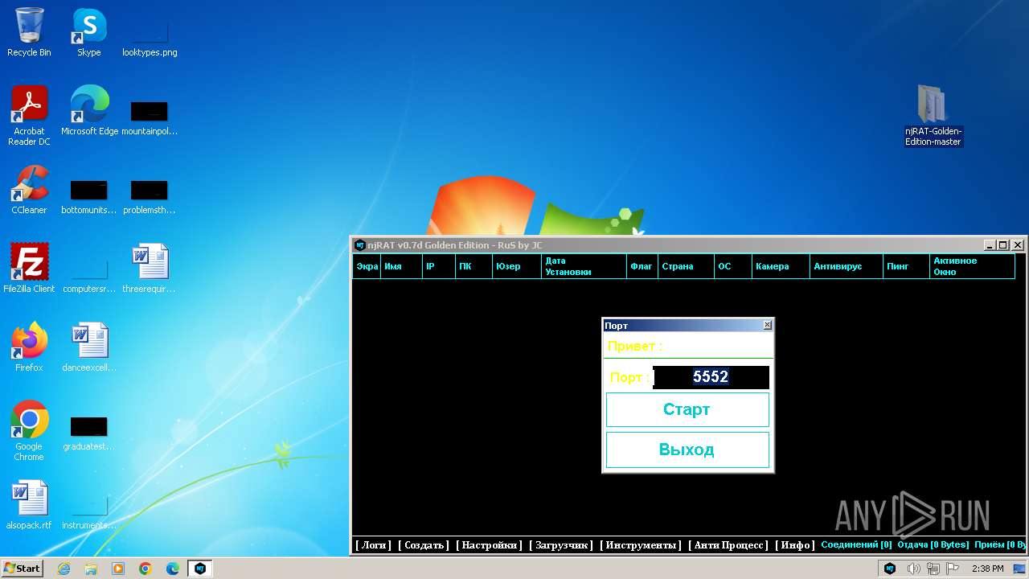Open the Google Chrome desktop shortcut
Screen dimensions: 1029x579
click(29, 430)
